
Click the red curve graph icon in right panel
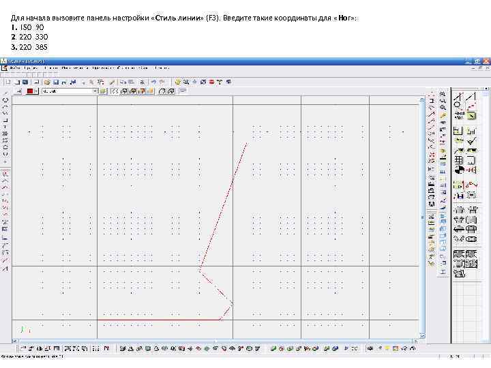[472, 185]
